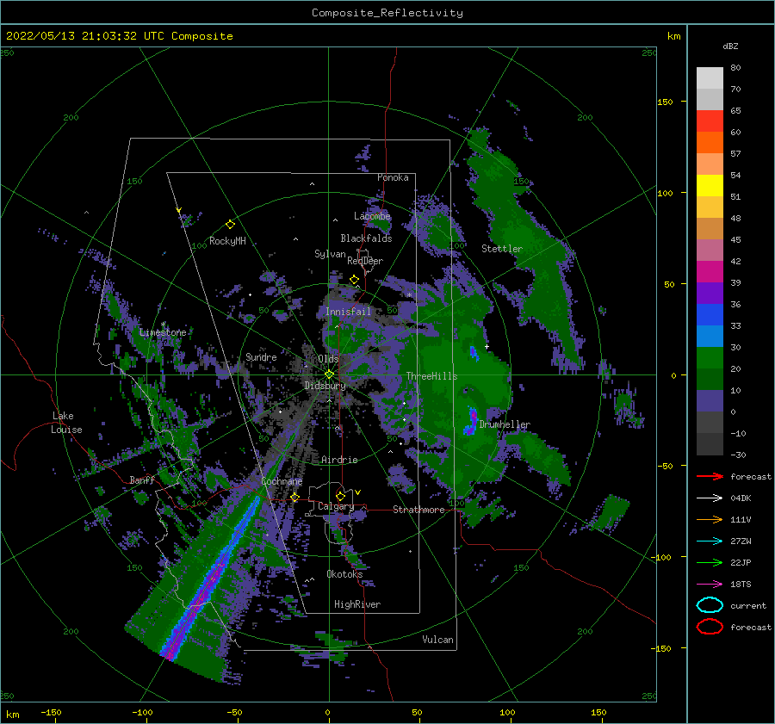Click the Strathmore city label

click(x=418, y=510)
